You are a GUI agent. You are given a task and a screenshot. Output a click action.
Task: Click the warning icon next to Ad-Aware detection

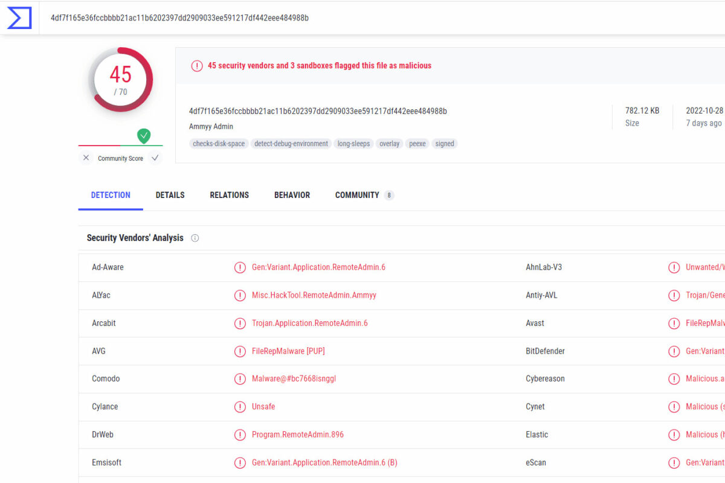point(240,267)
